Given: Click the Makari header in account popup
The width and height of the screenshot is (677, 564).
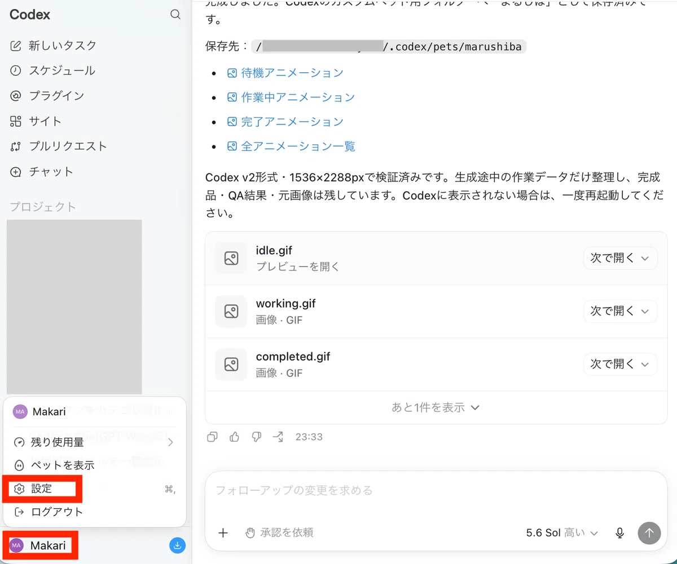Looking at the screenshot, I should tap(94, 412).
